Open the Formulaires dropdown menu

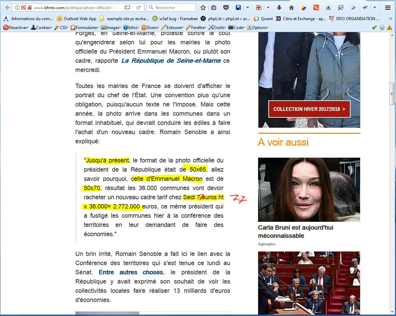tap(84, 27)
